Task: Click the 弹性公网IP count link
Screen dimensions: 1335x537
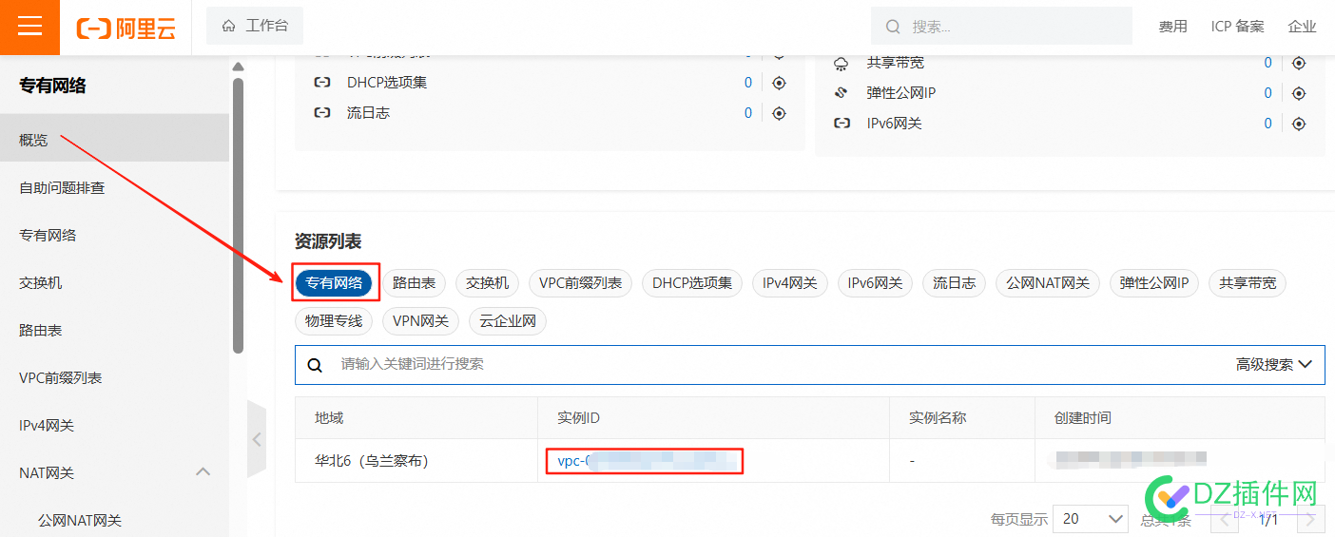Action: [1267, 93]
